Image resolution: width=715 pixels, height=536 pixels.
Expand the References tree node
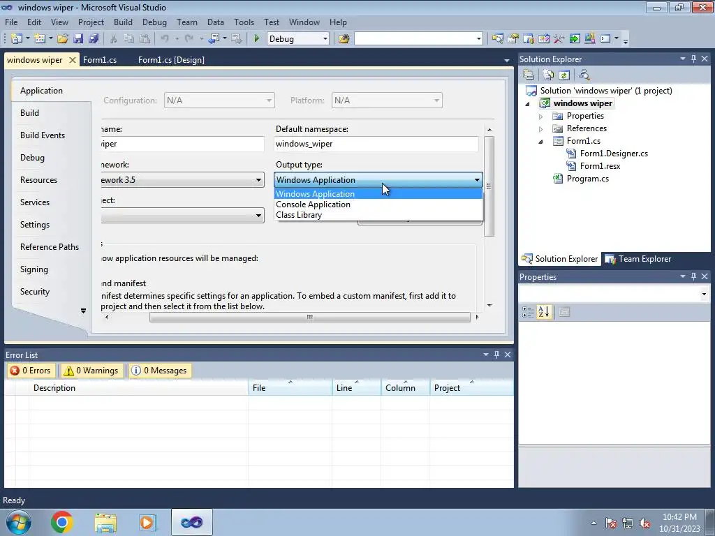(541, 129)
